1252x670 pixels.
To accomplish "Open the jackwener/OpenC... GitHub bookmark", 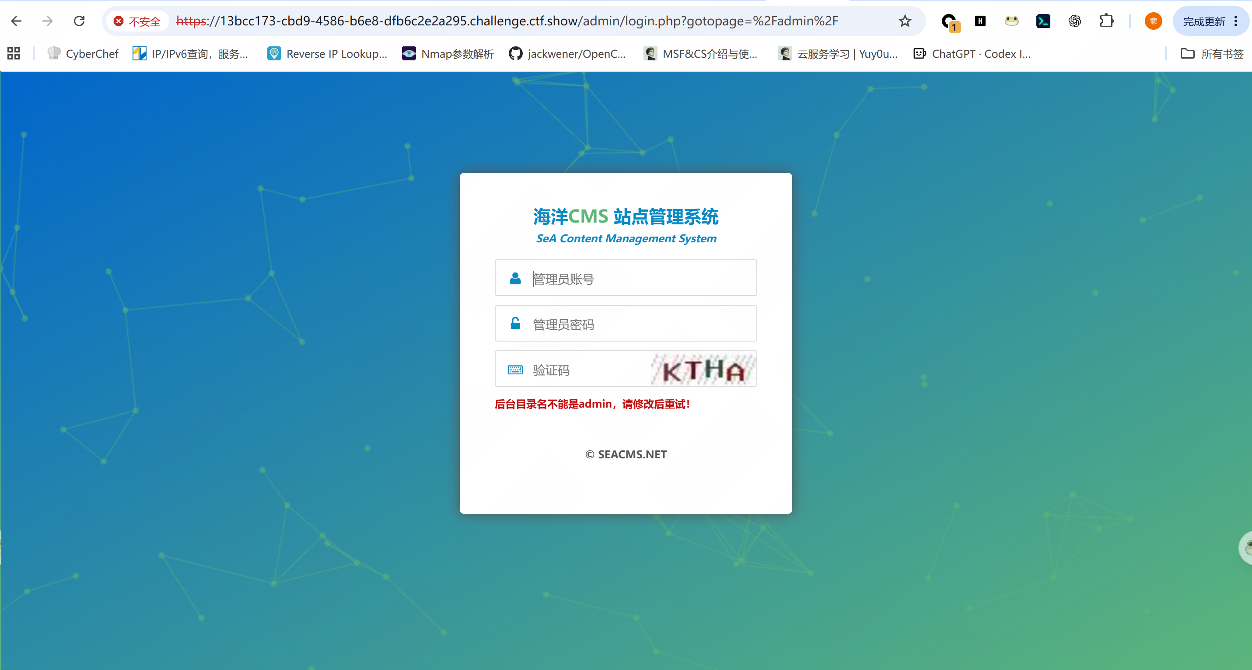I will (x=568, y=53).
